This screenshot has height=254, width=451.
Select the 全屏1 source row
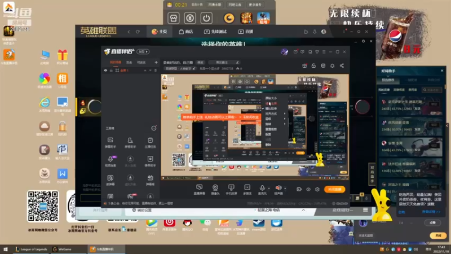coord(130,71)
